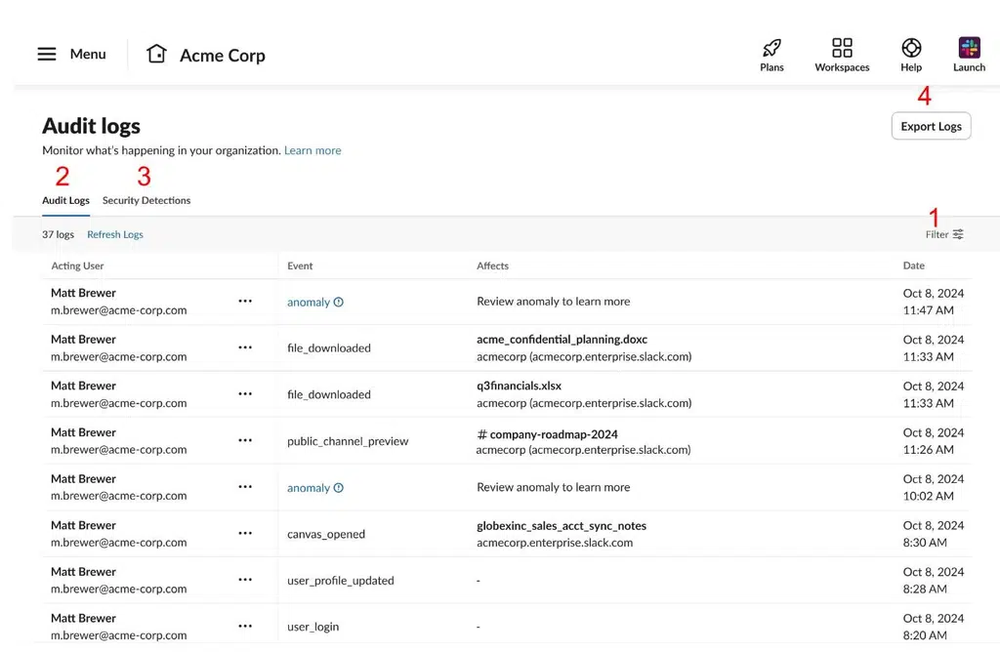The image size is (1000, 652).
Task: Open more options for public_channel_preview row
Action: point(245,440)
